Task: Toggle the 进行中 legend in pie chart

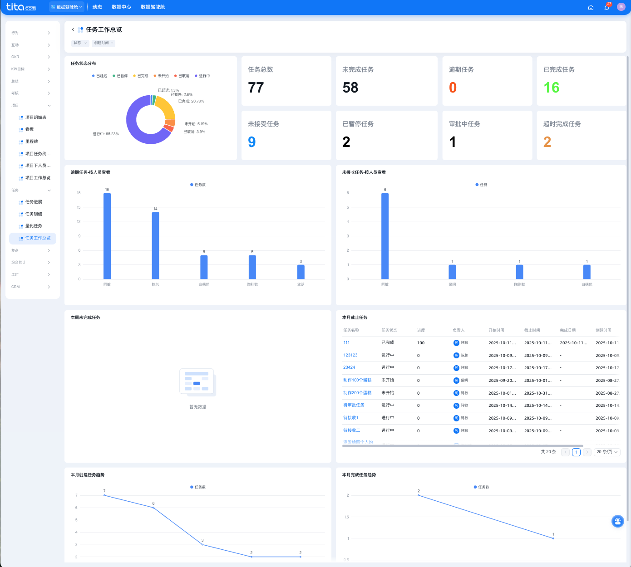Action: point(202,76)
